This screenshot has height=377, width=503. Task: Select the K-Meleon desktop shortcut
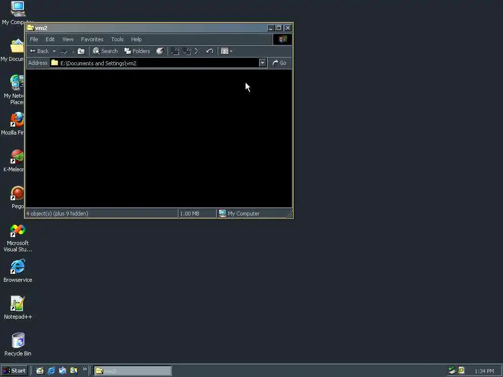pos(13,161)
